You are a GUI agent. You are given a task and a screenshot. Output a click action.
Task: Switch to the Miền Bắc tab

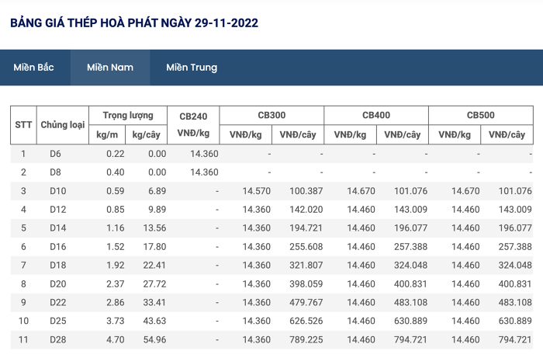point(33,68)
